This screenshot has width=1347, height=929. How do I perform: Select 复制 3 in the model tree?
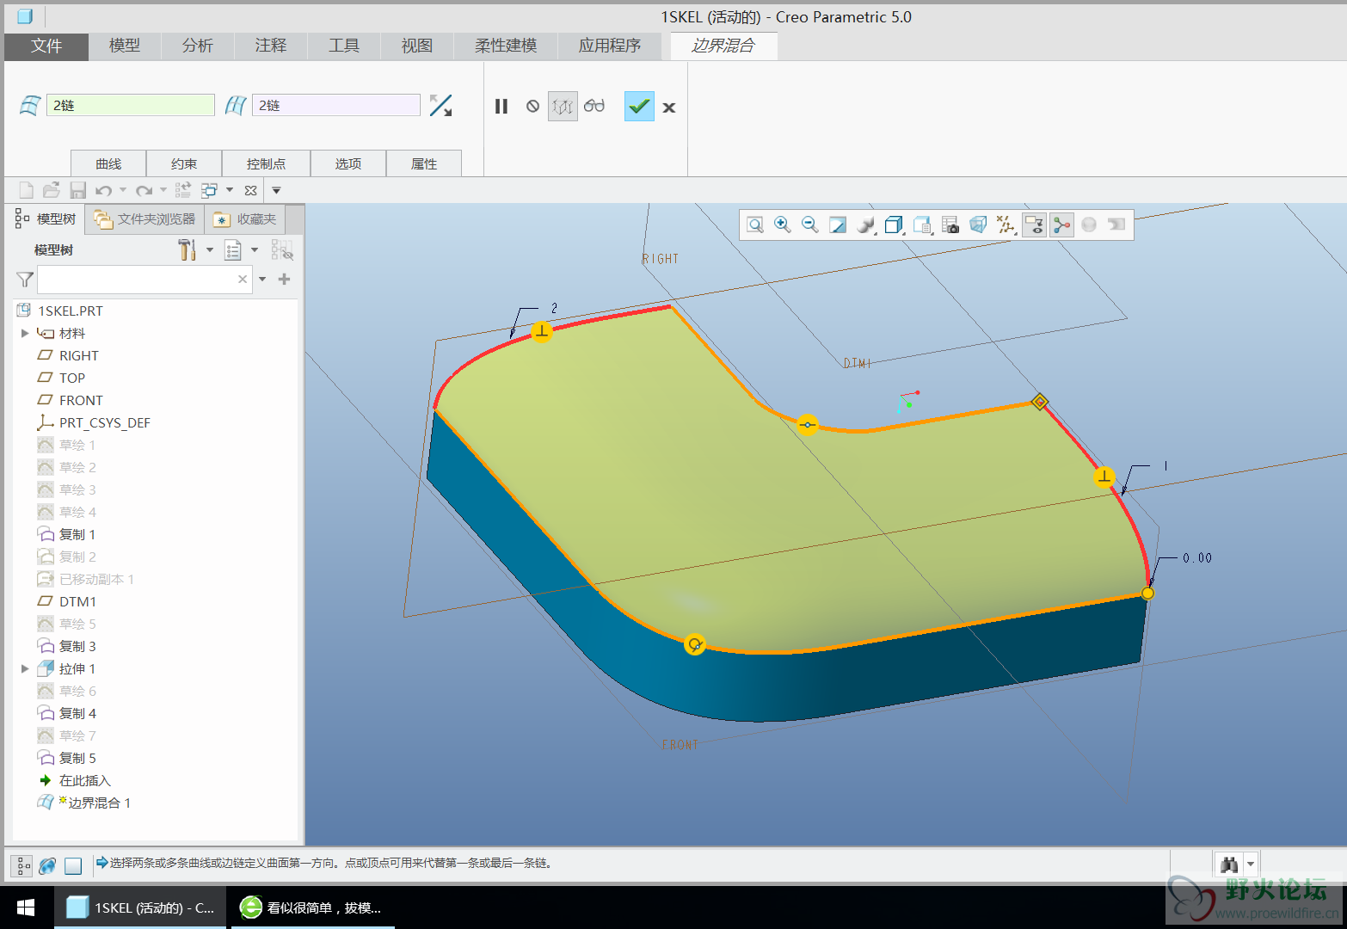point(67,646)
